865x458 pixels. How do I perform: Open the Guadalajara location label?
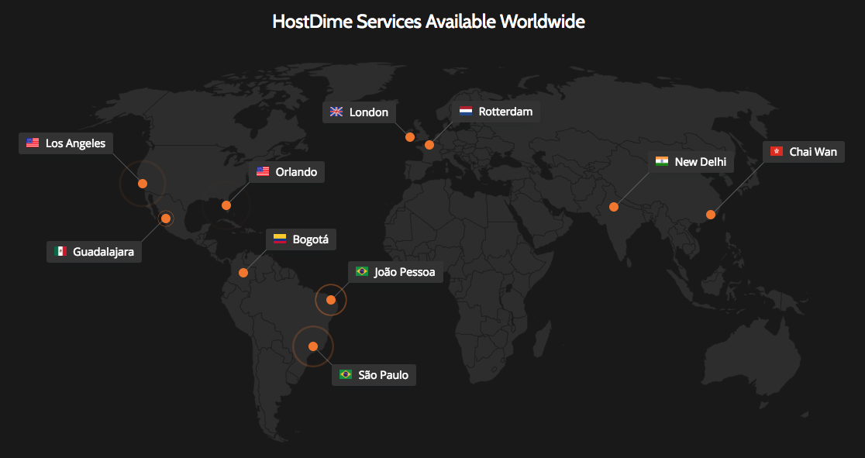coord(94,252)
